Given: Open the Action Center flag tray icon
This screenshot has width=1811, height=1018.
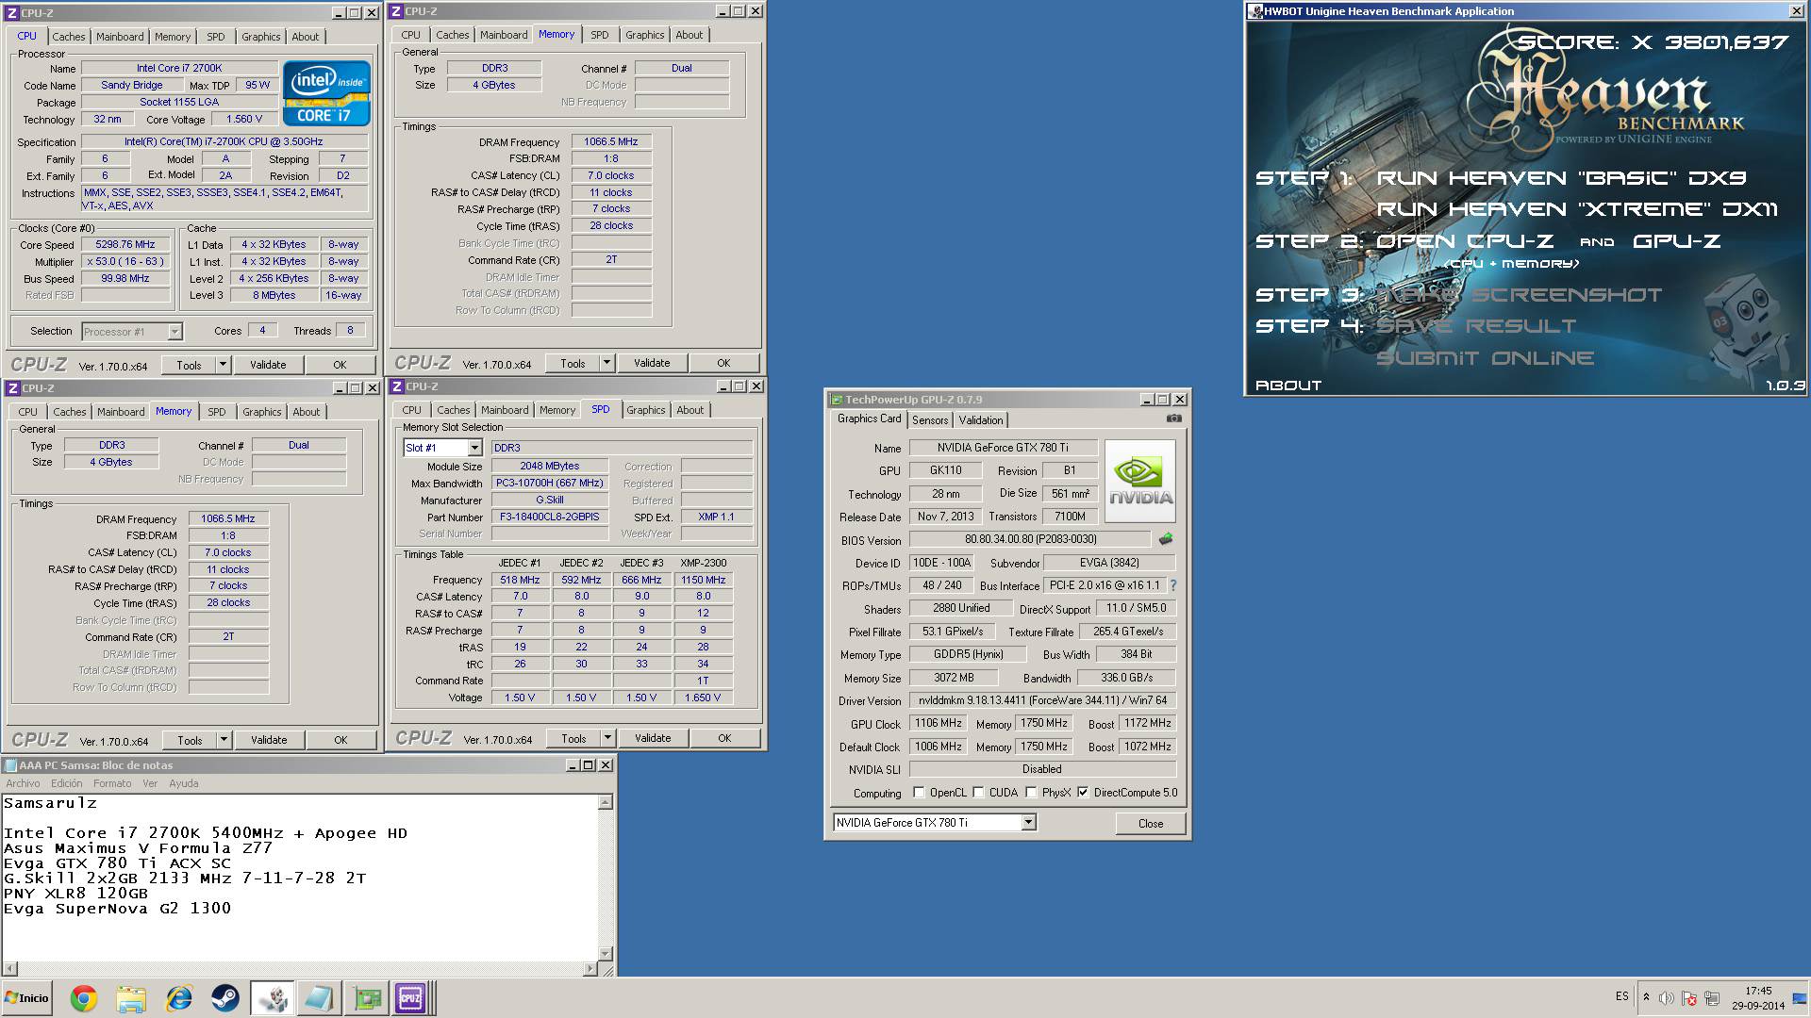Looking at the screenshot, I should [x=1689, y=998].
